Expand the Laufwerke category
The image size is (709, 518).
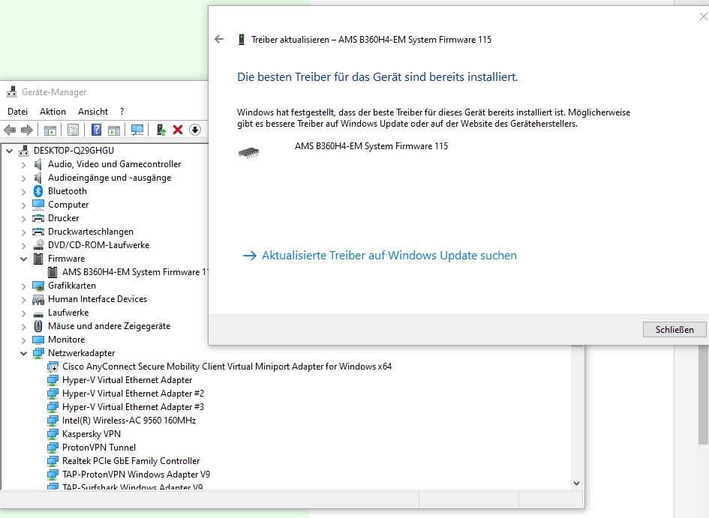pyautogui.click(x=23, y=313)
